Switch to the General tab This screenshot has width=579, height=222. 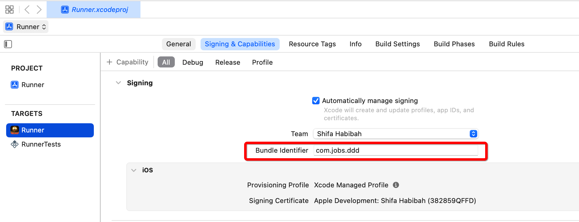point(178,44)
